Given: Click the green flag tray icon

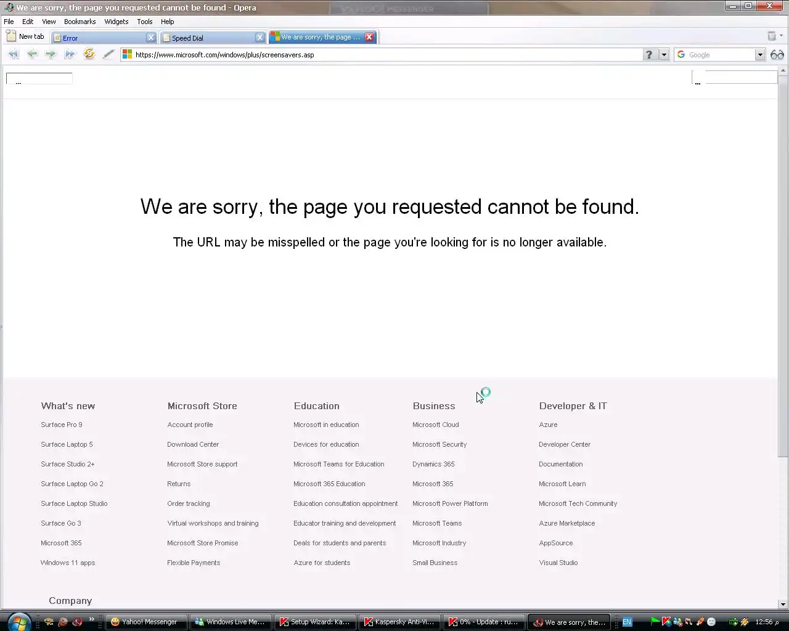Looking at the screenshot, I should pos(655,622).
